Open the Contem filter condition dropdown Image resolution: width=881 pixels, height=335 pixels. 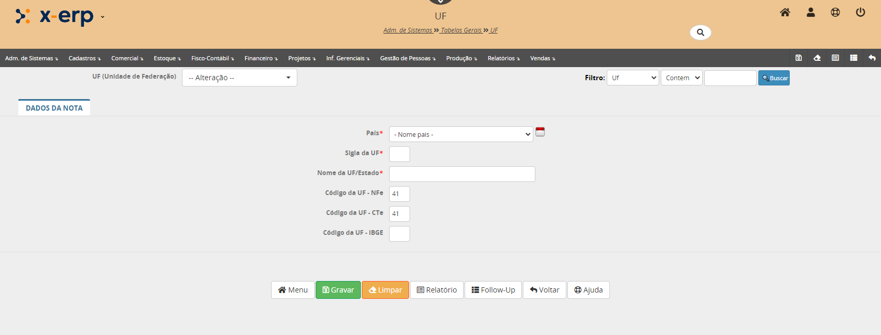pos(681,78)
